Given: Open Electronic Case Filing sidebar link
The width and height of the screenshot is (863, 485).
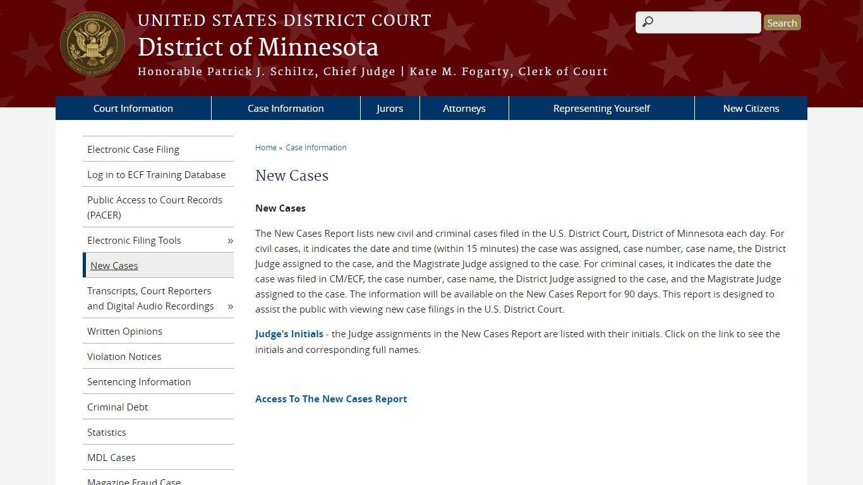Looking at the screenshot, I should point(158,149).
